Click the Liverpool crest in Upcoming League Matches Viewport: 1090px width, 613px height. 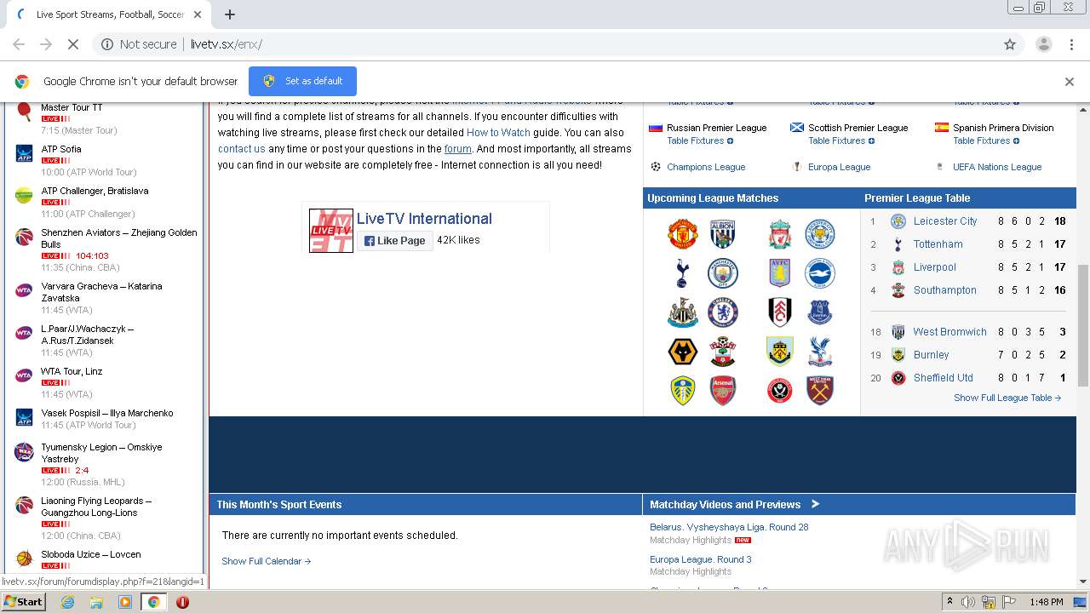(779, 234)
